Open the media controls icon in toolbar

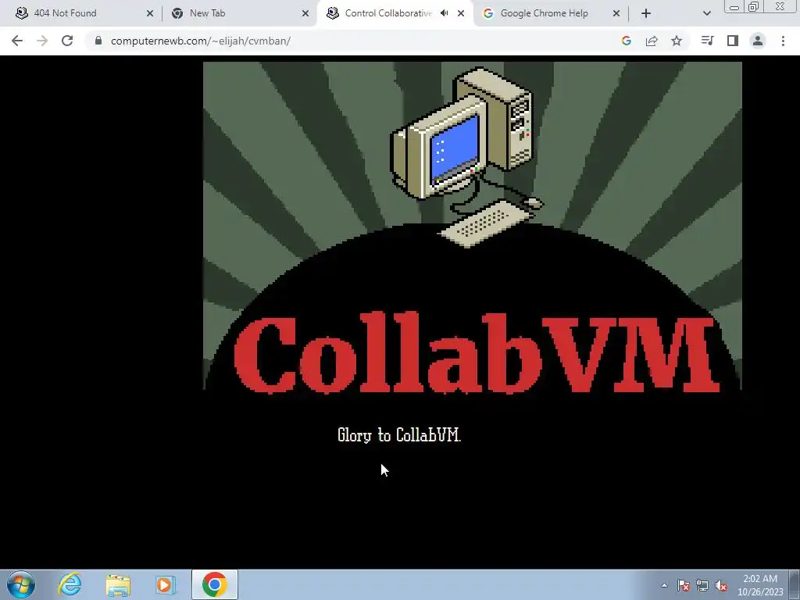point(707,41)
